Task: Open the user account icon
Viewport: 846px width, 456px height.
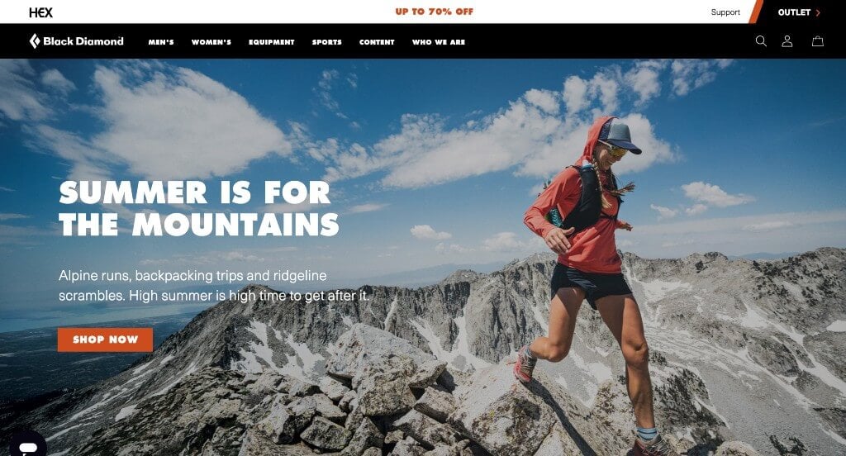Action: click(787, 41)
